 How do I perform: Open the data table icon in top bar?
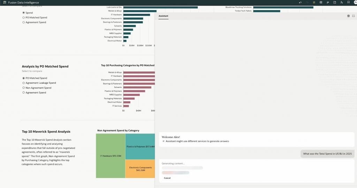point(321,2)
